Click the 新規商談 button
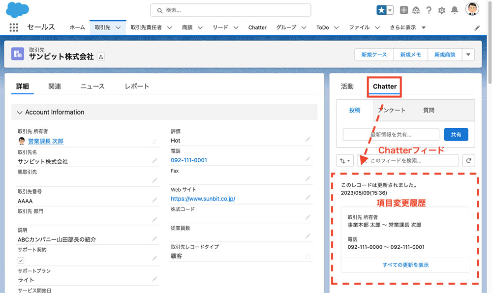 tap(445, 55)
